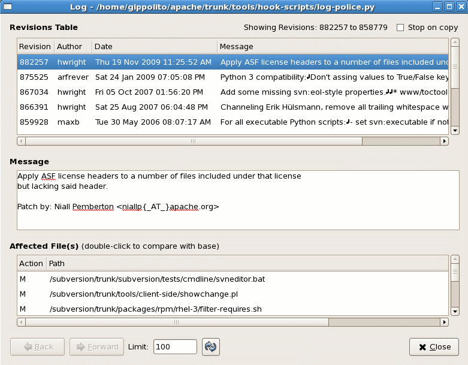Click affected files horizontal scrollbar thumb

pos(177,322)
